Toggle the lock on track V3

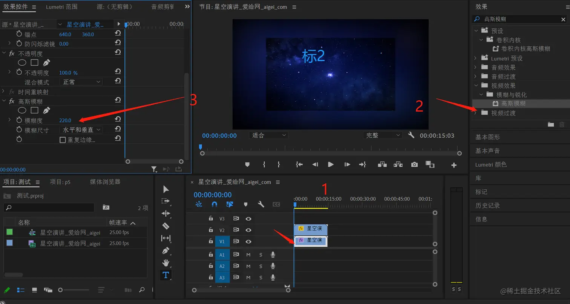[x=211, y=218]
